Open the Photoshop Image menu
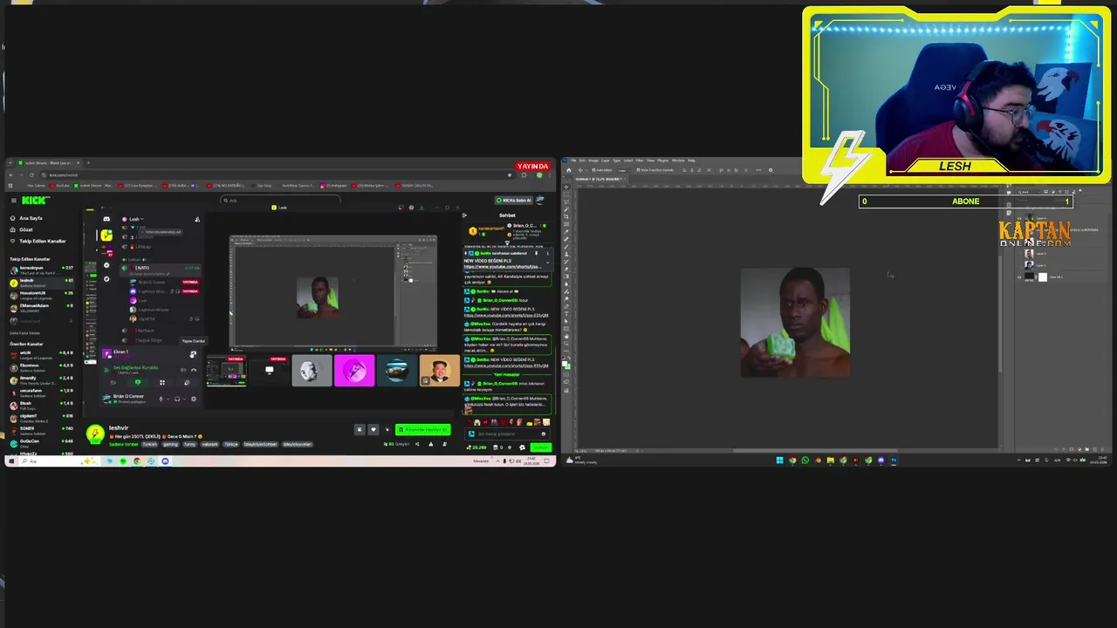This screenshot has width=1117, height=628. tap(593, 160)
